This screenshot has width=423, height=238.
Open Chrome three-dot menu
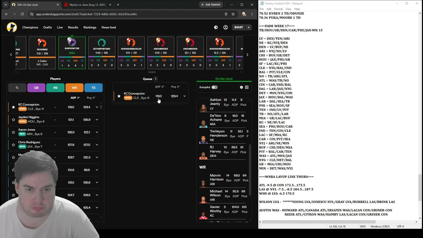click(x=252, y=14)
